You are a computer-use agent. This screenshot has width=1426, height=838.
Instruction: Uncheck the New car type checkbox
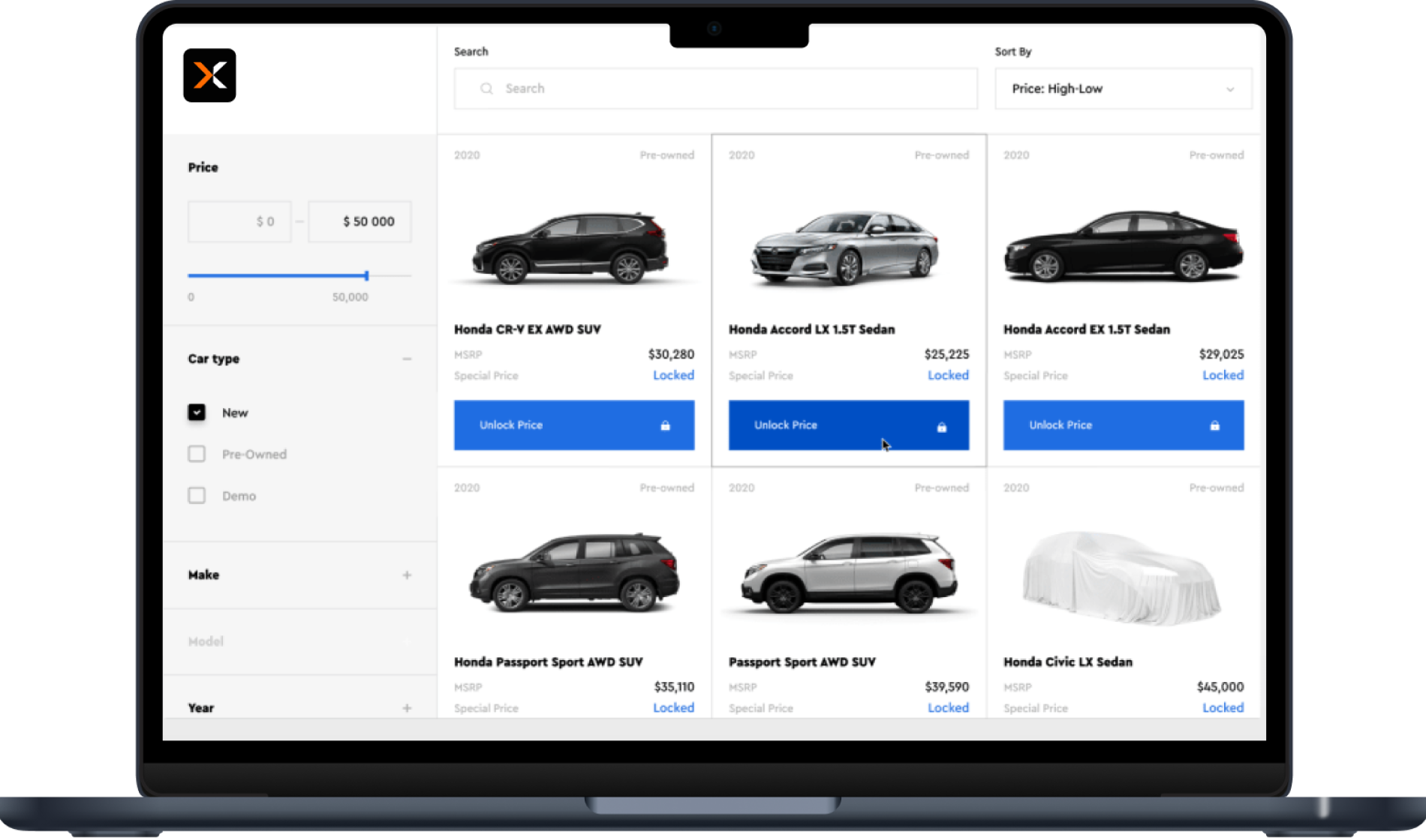197,413
